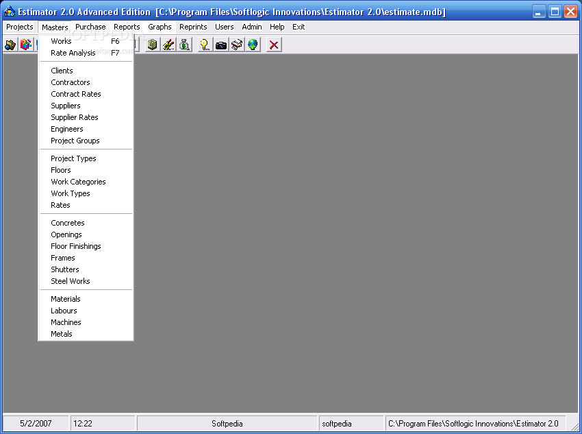Viewport: 582px width, 434px height.
Task: Click the 12:22 time in status bar
Action: click(103, 424)
